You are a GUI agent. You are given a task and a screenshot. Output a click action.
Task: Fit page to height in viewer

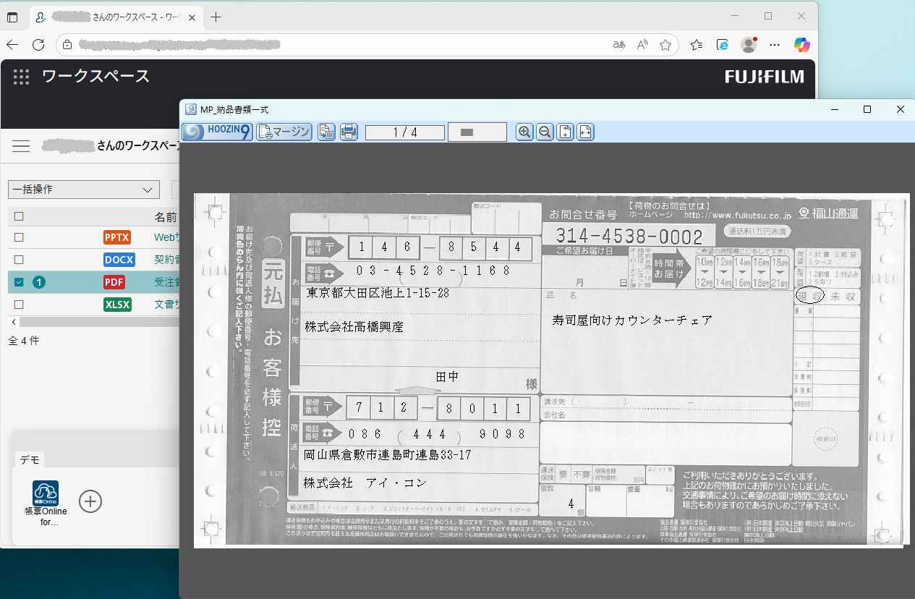565,132
